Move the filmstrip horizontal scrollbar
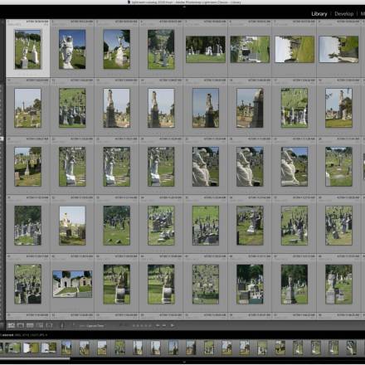 [35, 358]
